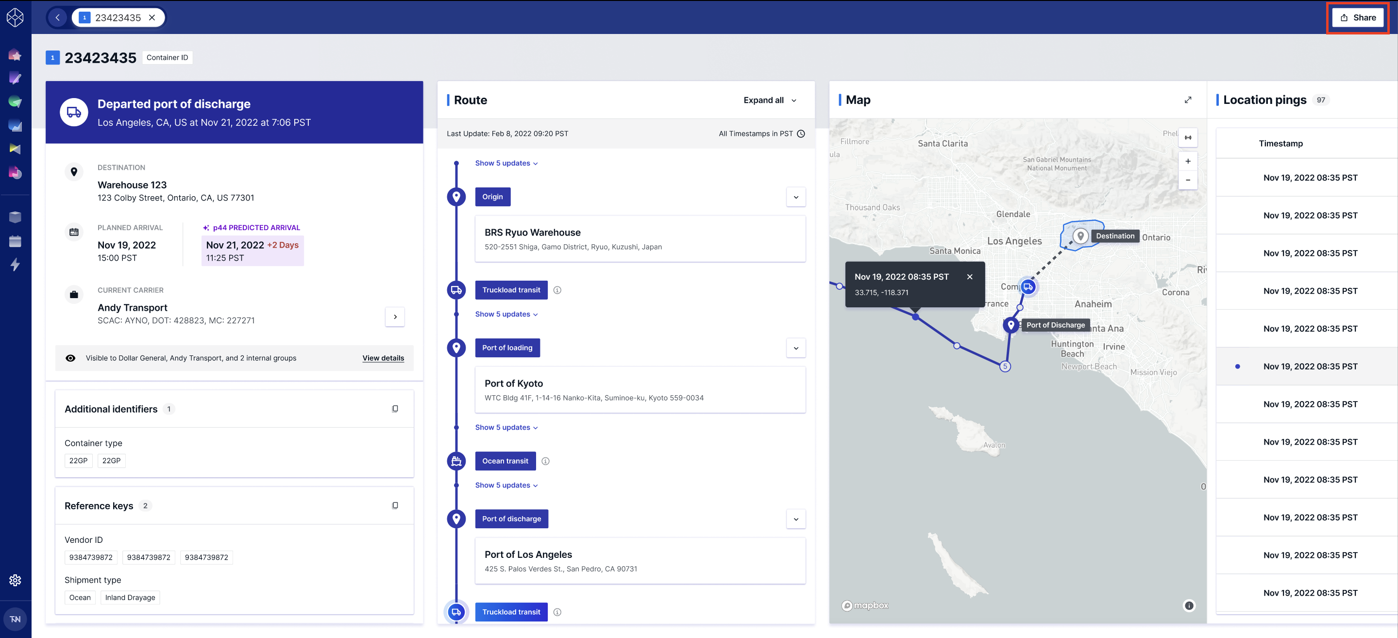Show 5 updates above Origin
The width and height of the screenshot is (1398, 638).
click(506, 163)
